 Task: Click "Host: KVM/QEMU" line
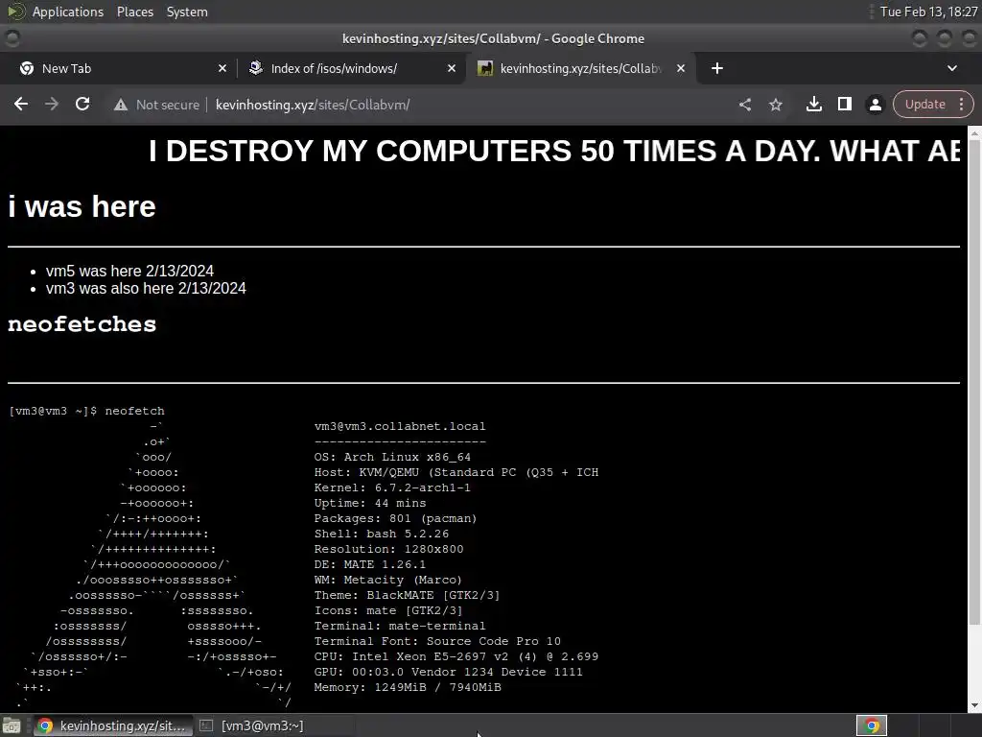point(456,472)
